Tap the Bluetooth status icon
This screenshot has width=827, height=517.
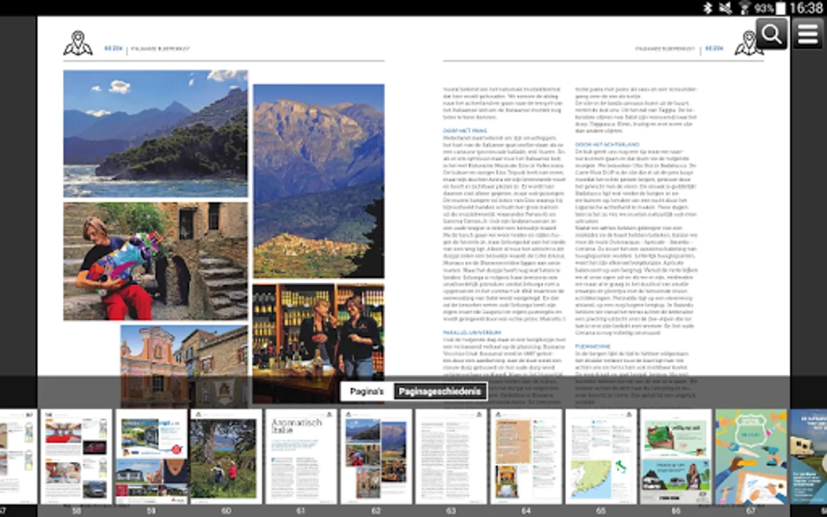(x=708, y=8)
